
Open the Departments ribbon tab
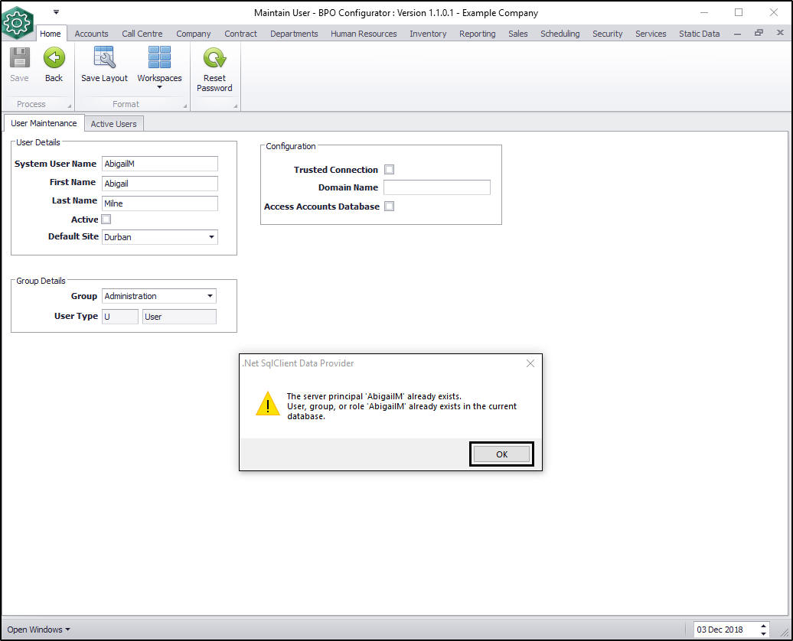point(294,34)
